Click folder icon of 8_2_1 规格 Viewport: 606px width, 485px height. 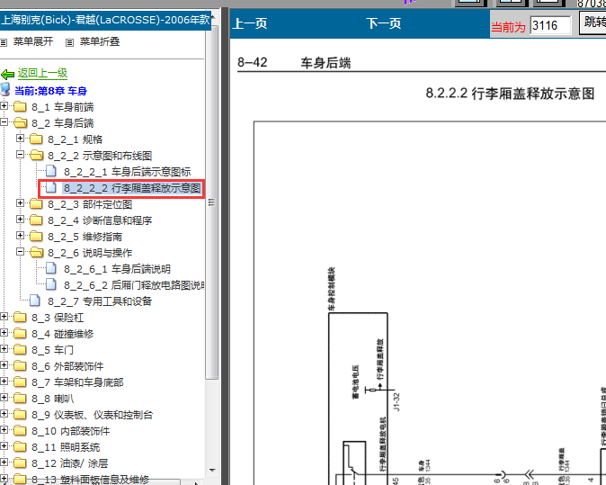tap(36, 139)
